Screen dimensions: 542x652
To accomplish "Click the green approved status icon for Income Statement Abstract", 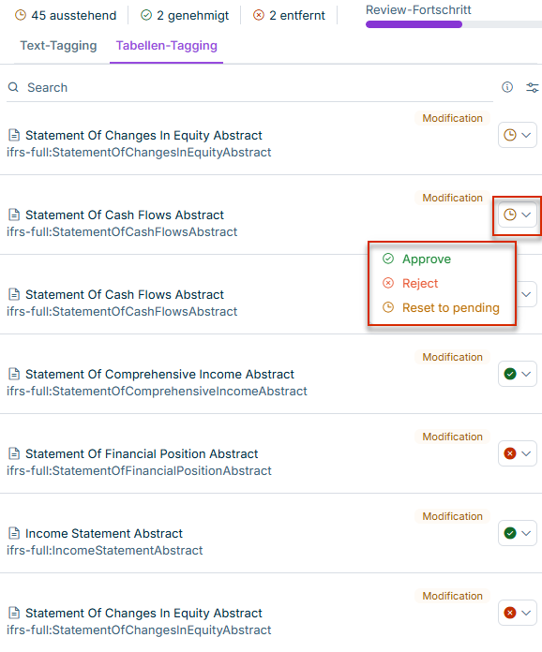I will (510, 533).
